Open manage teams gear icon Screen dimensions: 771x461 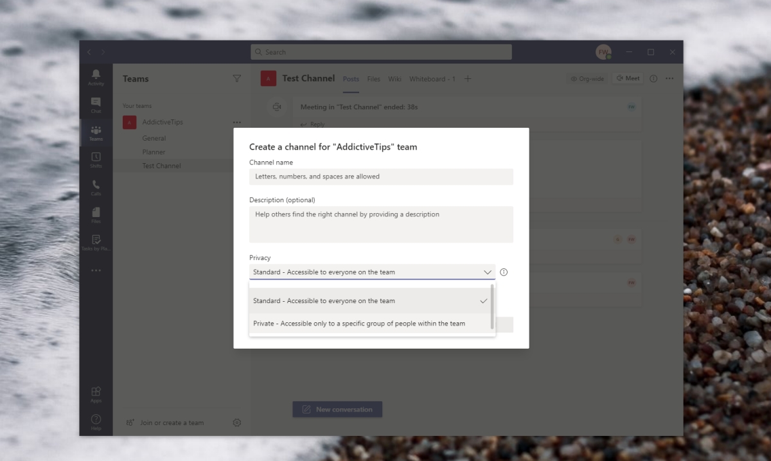(236, 422)
